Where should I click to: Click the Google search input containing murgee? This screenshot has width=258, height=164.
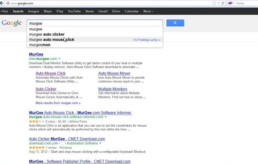pyautogui.click(x=95, y=23)
